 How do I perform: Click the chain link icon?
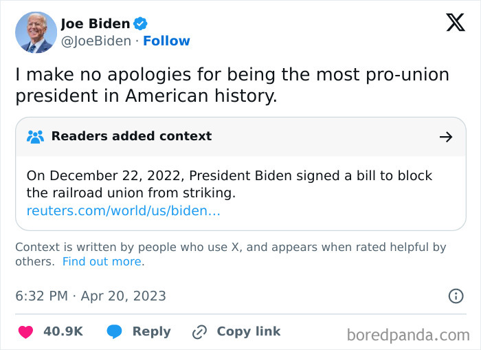pyautogui.click(x=199, y=332)
